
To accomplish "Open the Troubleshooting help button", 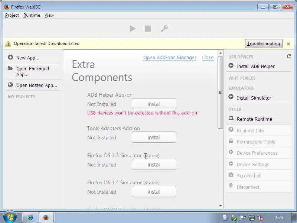I will [x=264, y=43].
